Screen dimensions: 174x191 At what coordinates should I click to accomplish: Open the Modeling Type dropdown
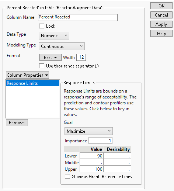62,46
